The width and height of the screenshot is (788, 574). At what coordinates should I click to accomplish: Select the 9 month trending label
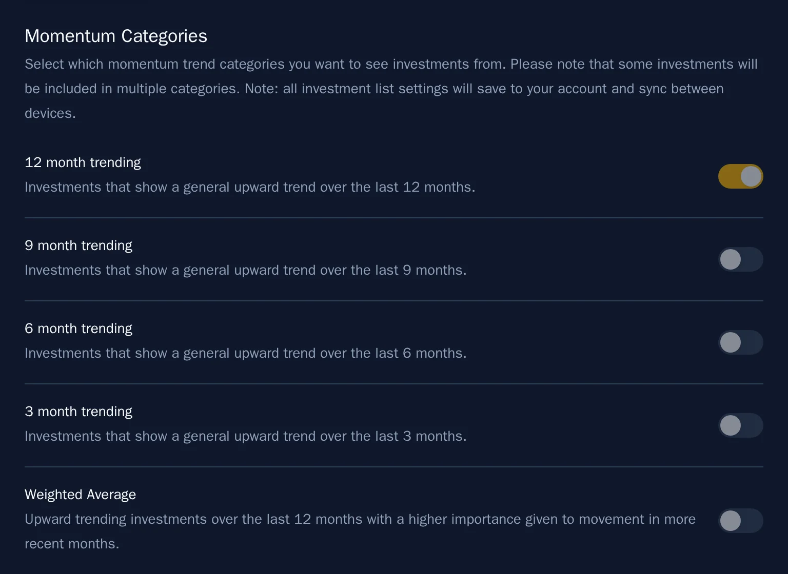click(78, 245)
